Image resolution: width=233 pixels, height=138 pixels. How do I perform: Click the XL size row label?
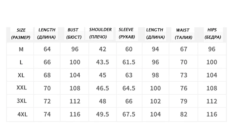pyautogui.click(x=21, y=75)
